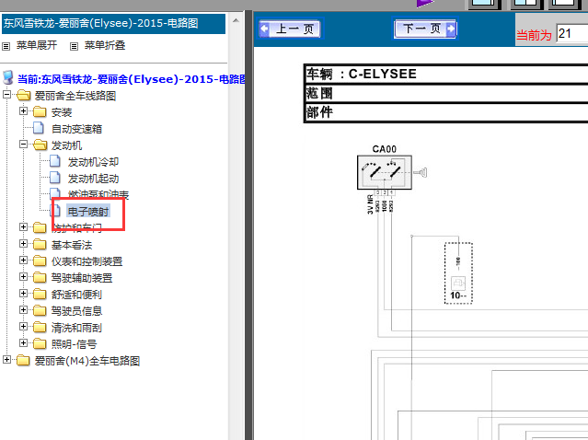This screenshot has height=440, width=588.
Task: Open the current 东风雪铁龙-爱丽舍 2015 电路图 link
Action: tap(133, 79)
